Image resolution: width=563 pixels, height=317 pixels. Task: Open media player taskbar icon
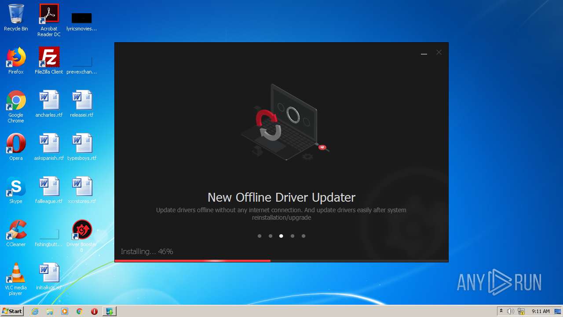(65, 311)
